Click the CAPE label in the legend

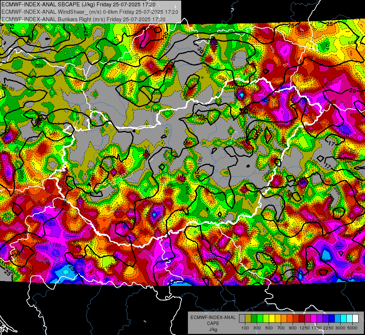[213, 323]
